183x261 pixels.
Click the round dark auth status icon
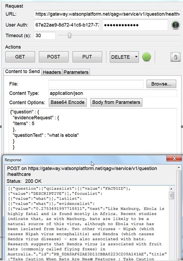175,25
